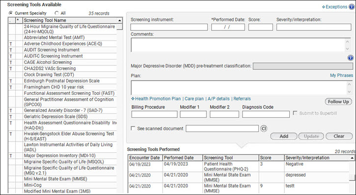Click the Update button
The width and height of the screenshot is (356, 195).
click(x=311, y=136)
